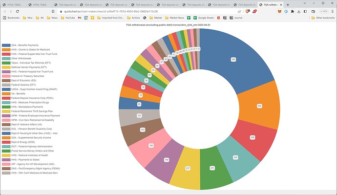This screenshot has width=337, height=195.
Task: Open the blue circular extension icon
Action: point(286,11)
